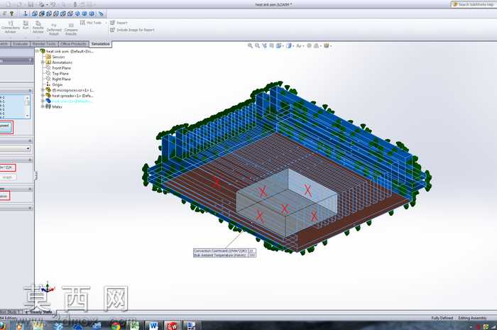This screenshot has width=497, height=330.
Task: Collapse the convection coefficient panel section
Action: pos(30,160)
